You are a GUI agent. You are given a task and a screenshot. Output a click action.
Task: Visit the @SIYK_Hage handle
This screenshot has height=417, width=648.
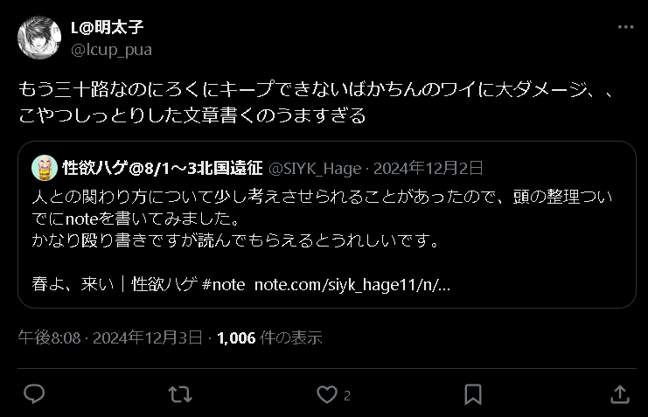pos(315,169)
